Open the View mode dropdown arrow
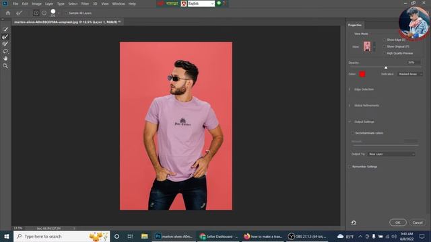Image resolution: width=431 pixels, height=242 pixels. point(374,46)
